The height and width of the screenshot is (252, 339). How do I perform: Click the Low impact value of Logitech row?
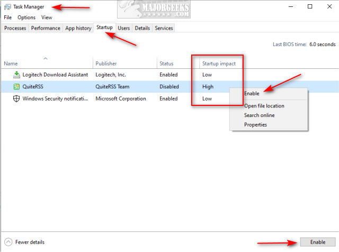207,75
